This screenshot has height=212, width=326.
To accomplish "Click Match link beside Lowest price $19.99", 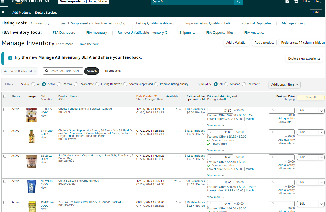I will tap(250, 191).
